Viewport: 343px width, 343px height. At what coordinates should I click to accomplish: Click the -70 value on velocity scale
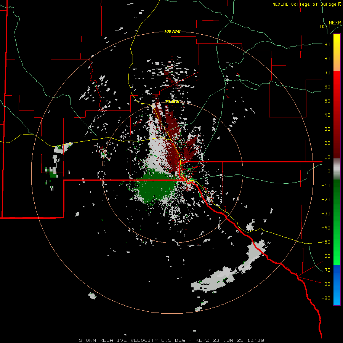(x=326, y=270)
